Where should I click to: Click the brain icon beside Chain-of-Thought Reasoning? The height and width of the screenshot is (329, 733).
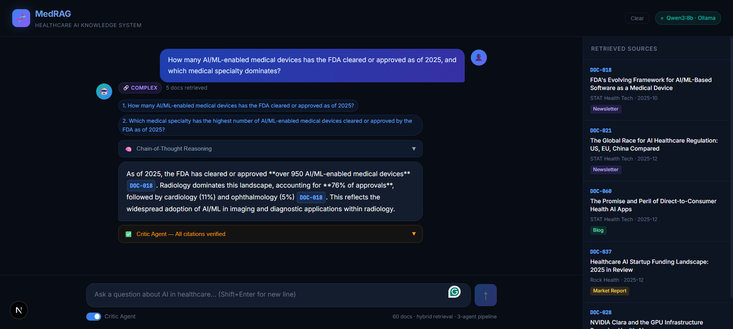pyautogui.click(x=129, y=149)
